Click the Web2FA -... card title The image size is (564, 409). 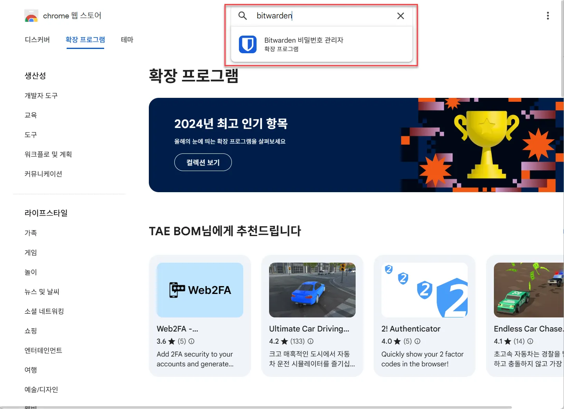click(177, 329)
